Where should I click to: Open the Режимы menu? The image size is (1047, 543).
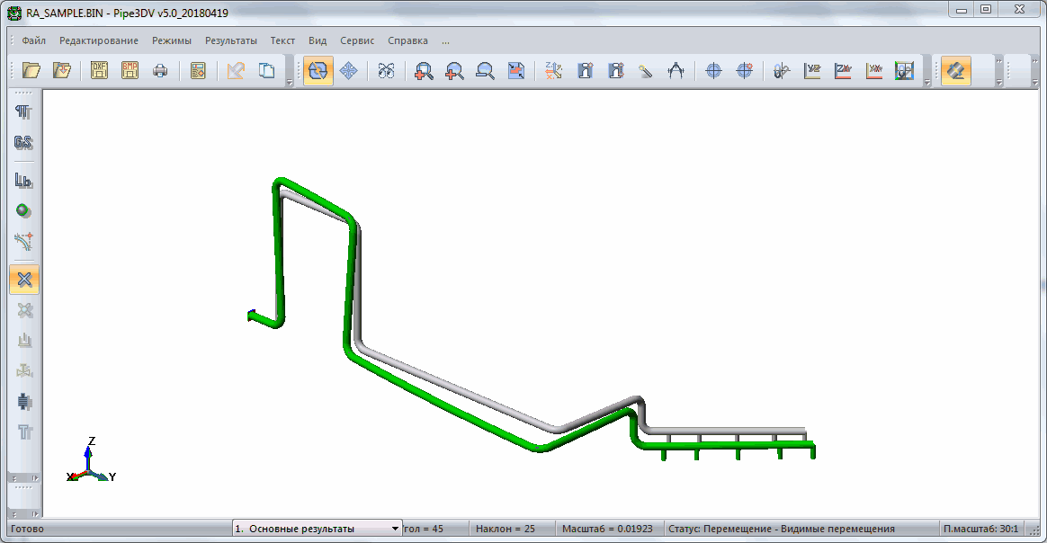click(x=171, y=40)
